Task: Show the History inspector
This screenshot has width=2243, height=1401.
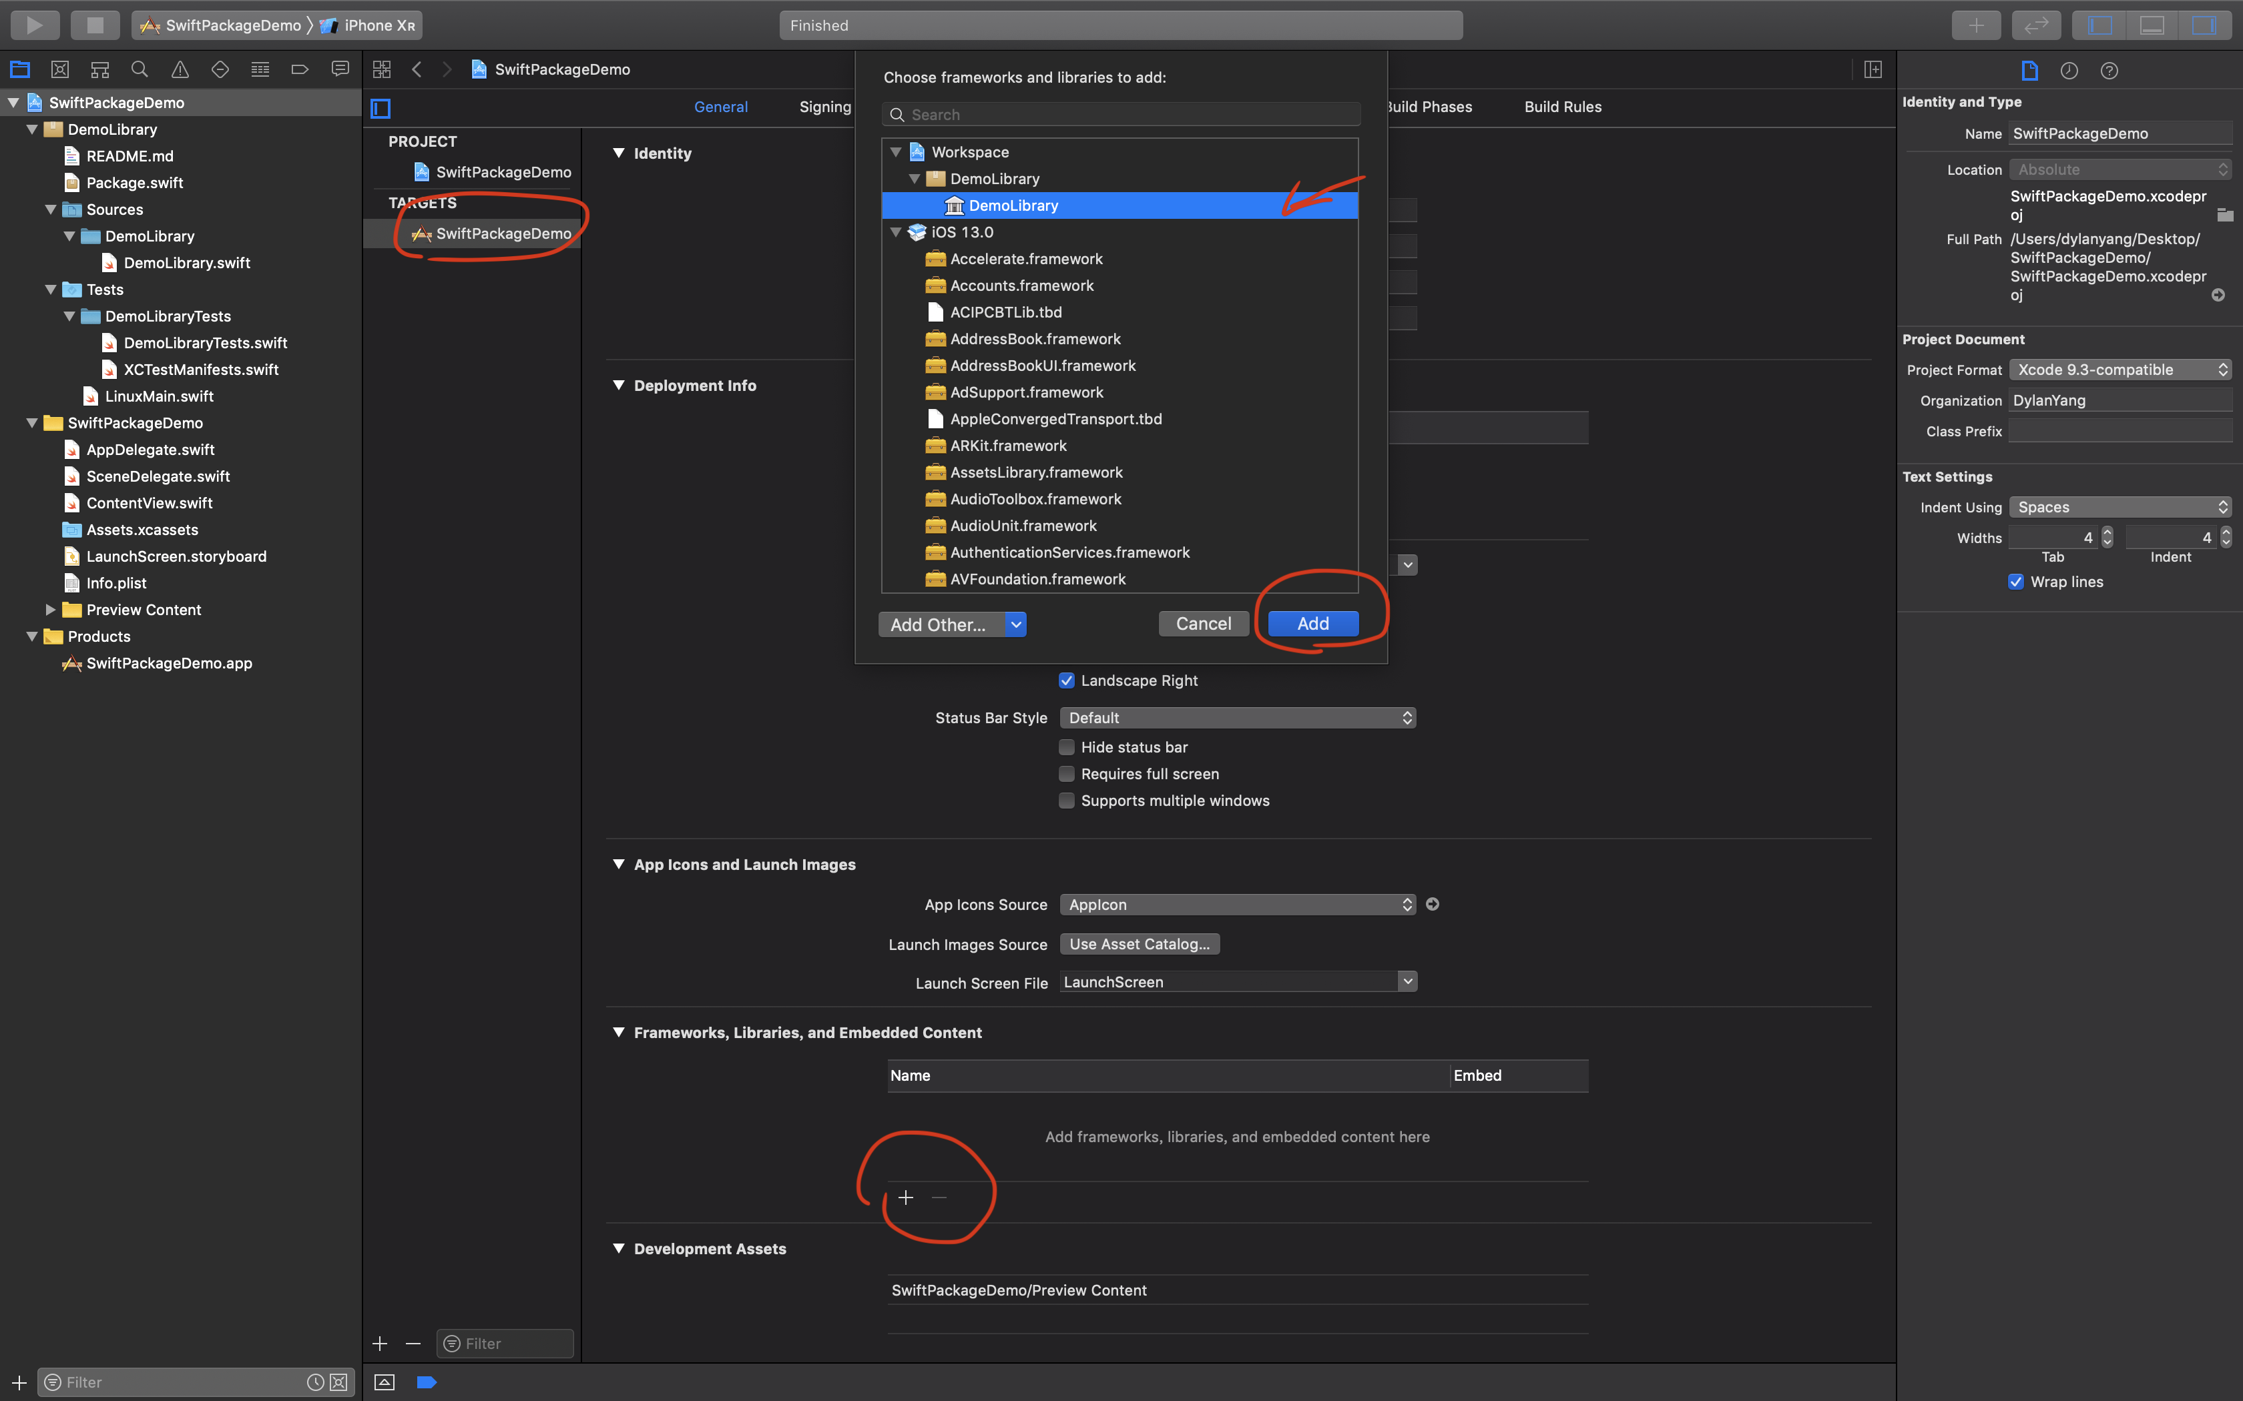Action: pos(2069,71)
